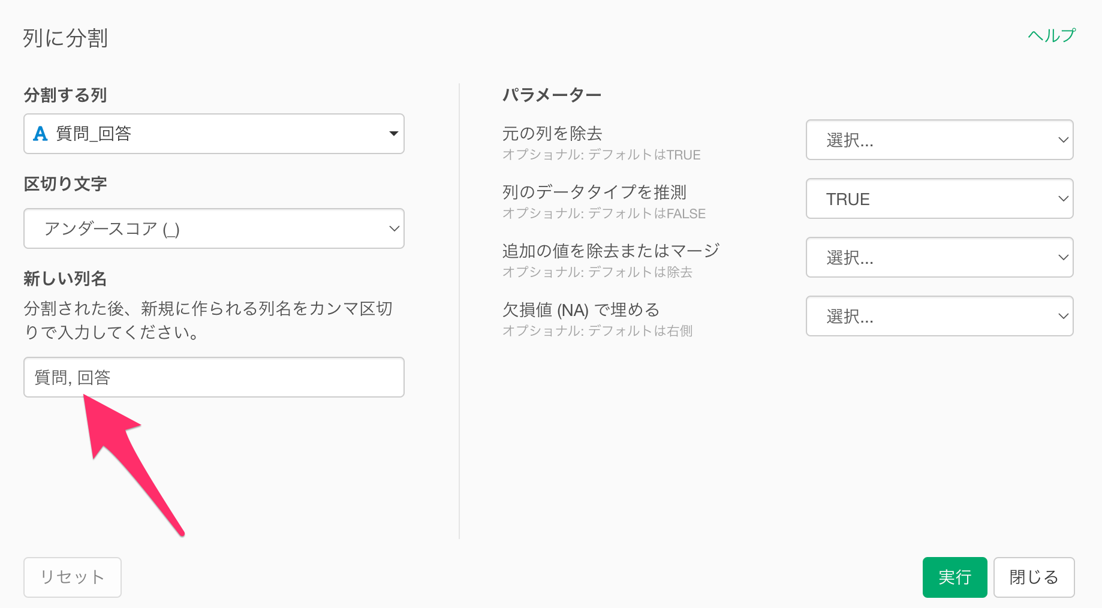Click the パラメーター section heading

[552, 95]
